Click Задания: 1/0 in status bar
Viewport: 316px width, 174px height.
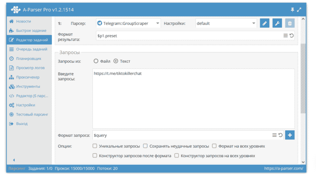pyautogui.click(x=40, y=168)
